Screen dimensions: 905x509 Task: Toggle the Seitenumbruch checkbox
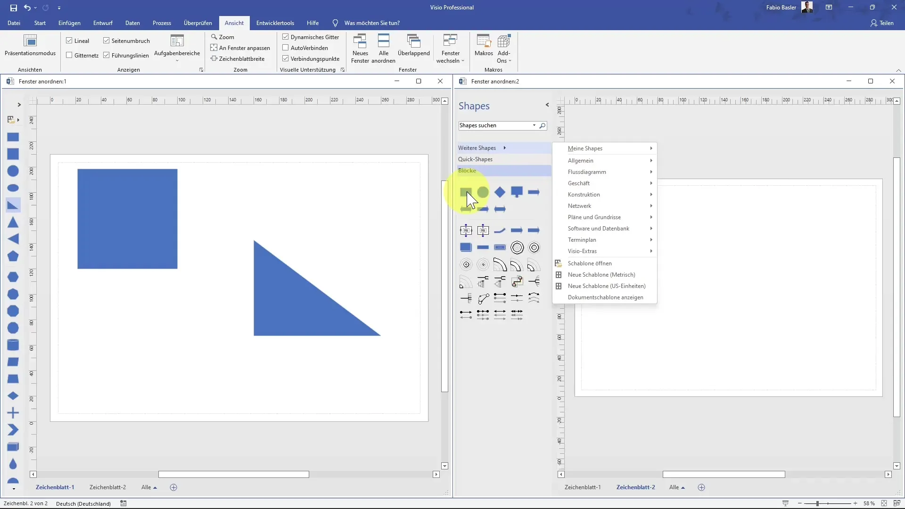(107, 41)
